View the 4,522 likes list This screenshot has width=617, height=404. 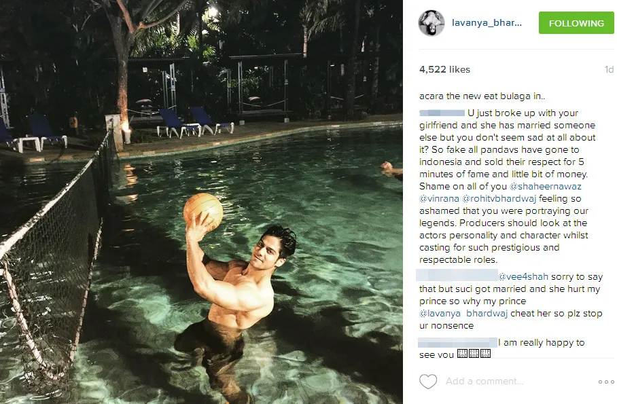click(x=444, y=70)
